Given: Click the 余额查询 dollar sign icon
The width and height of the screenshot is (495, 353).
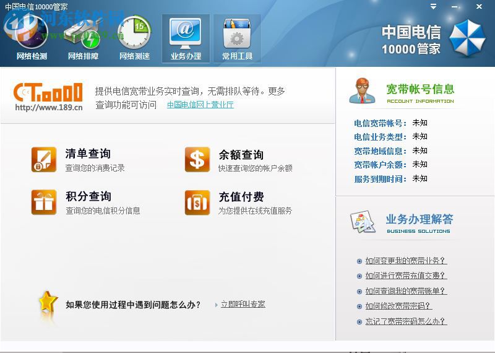Looking at the screenshot, I should point(197,160).
